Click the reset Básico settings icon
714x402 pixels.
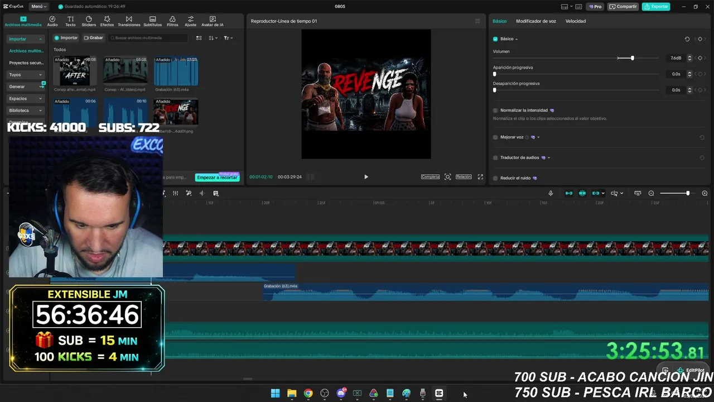(687, 39)
